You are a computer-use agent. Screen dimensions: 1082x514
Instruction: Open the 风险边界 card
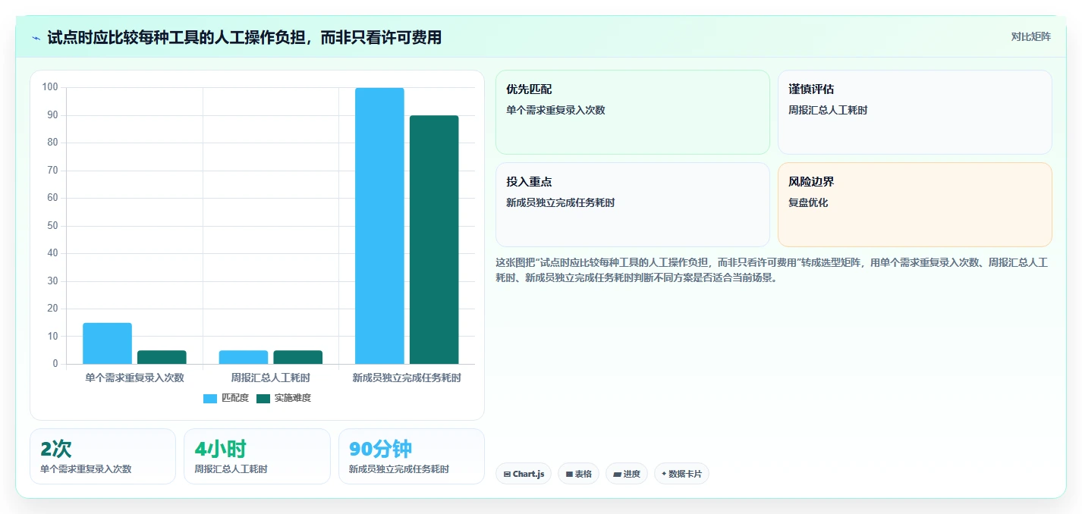(x=915, y=205)
